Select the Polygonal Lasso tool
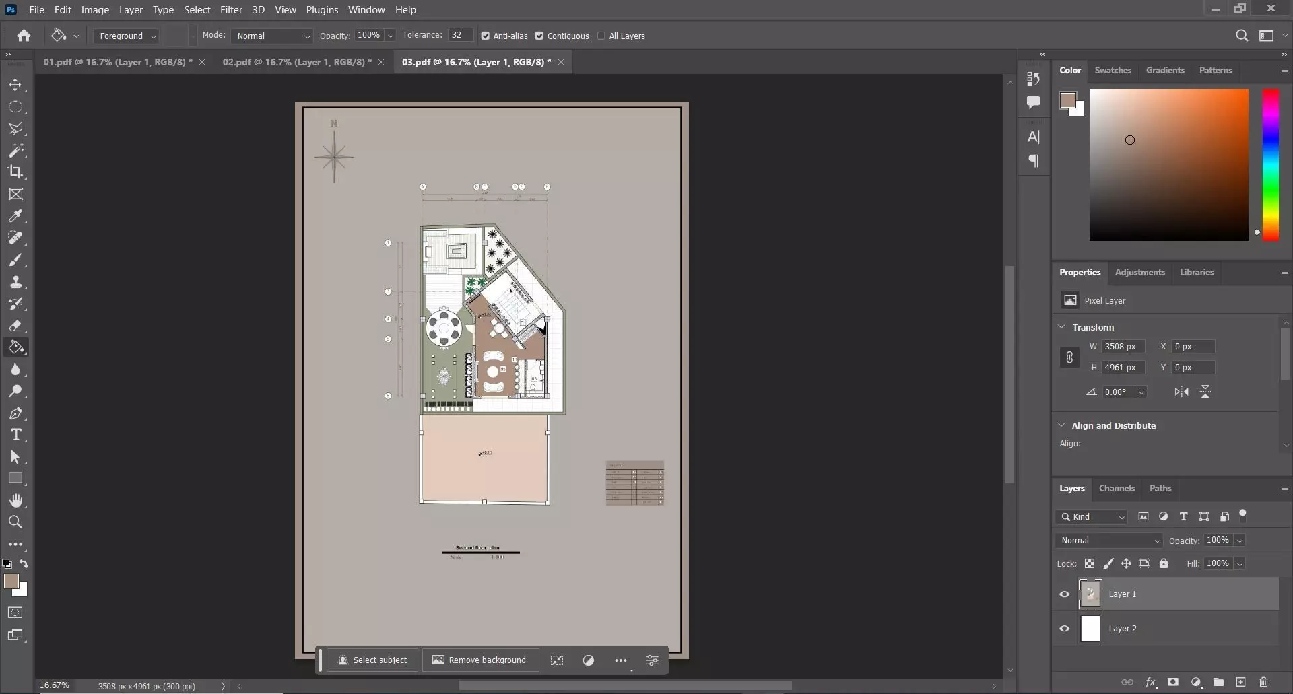Image resolution: width=1293 pixels, height=694 pixels. coord(15,129)
